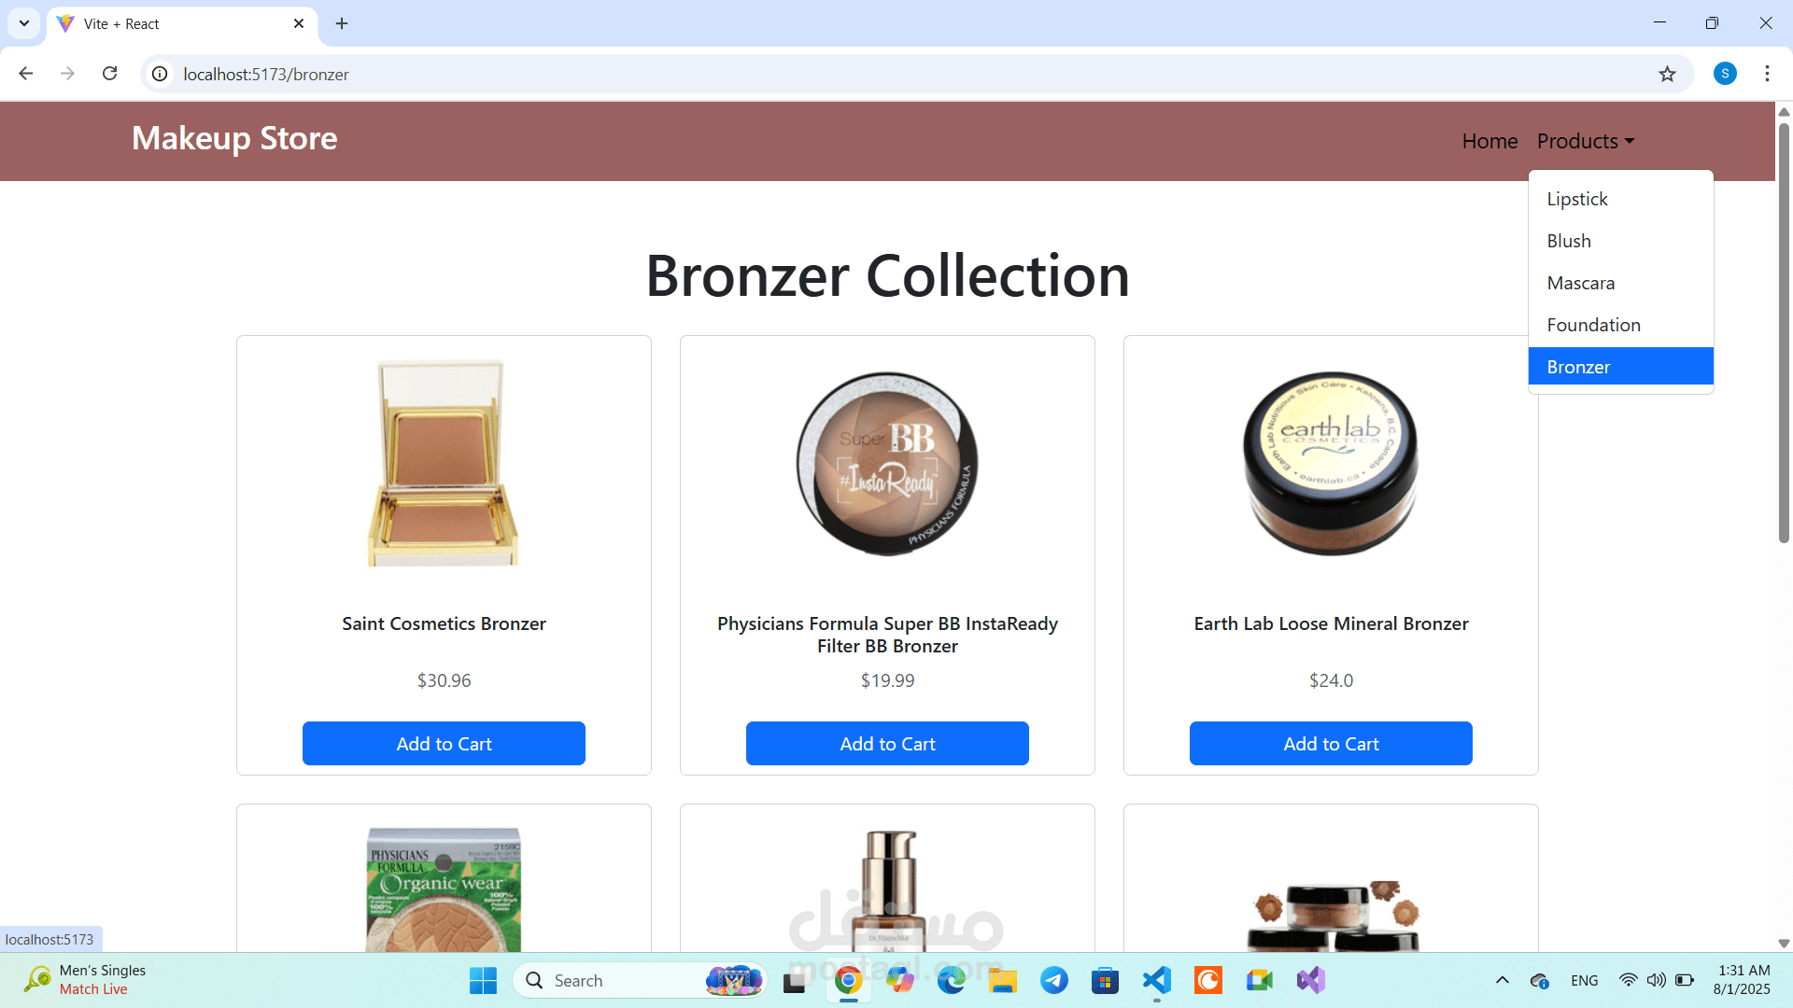1793x1008 pixels.
Task: Click the page vertical scrollbar thumb
Action: tap(1784, 331)
